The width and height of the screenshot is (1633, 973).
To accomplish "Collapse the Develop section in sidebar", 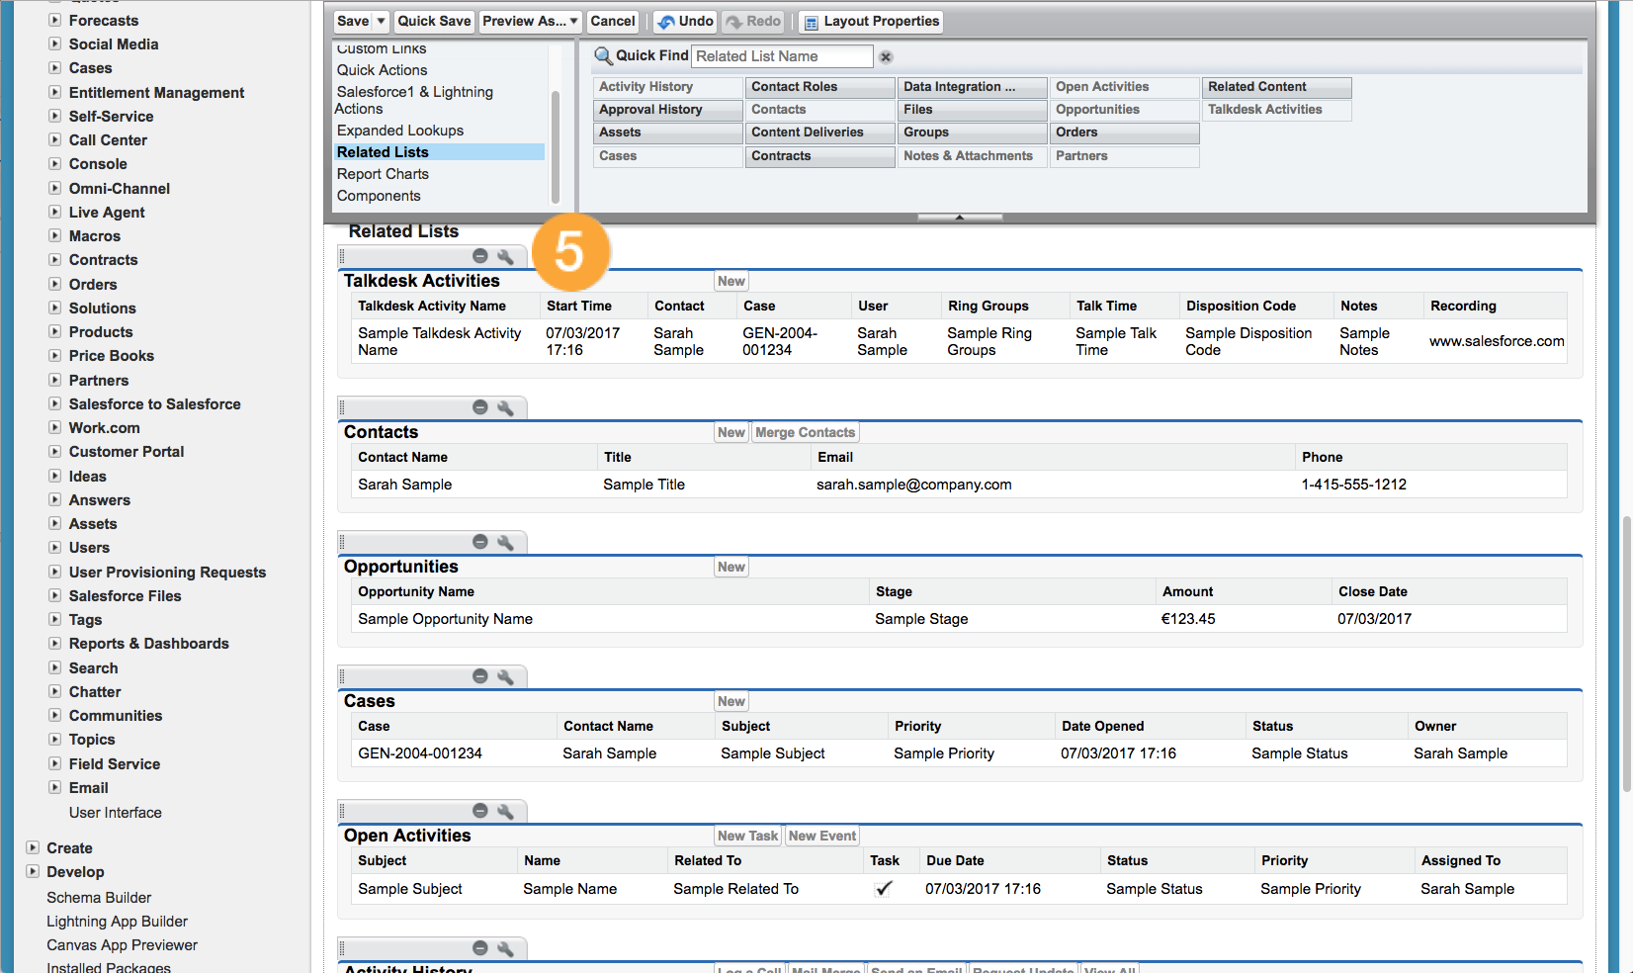I will (33, 871).
